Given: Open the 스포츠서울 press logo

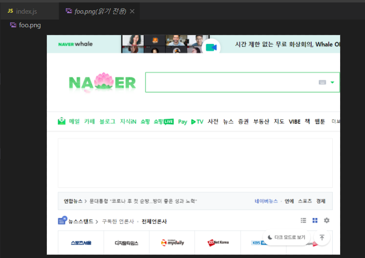Looking at the screenshot, I should [81, 243].
